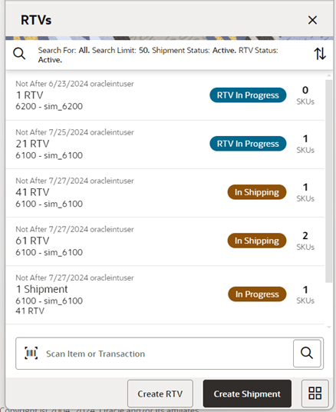The height and width of the screenshot is (412, 336).
Task: Close the RTVs dialog
Action: [312, 20]
